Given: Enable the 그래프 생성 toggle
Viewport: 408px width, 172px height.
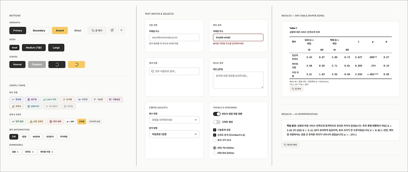Looking at the screenshot, I should click(217, 122).
